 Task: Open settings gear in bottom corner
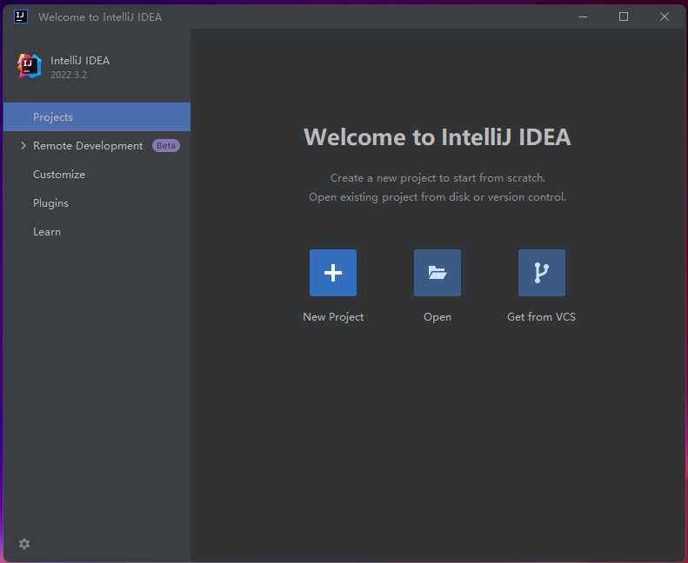coord(24,544)
